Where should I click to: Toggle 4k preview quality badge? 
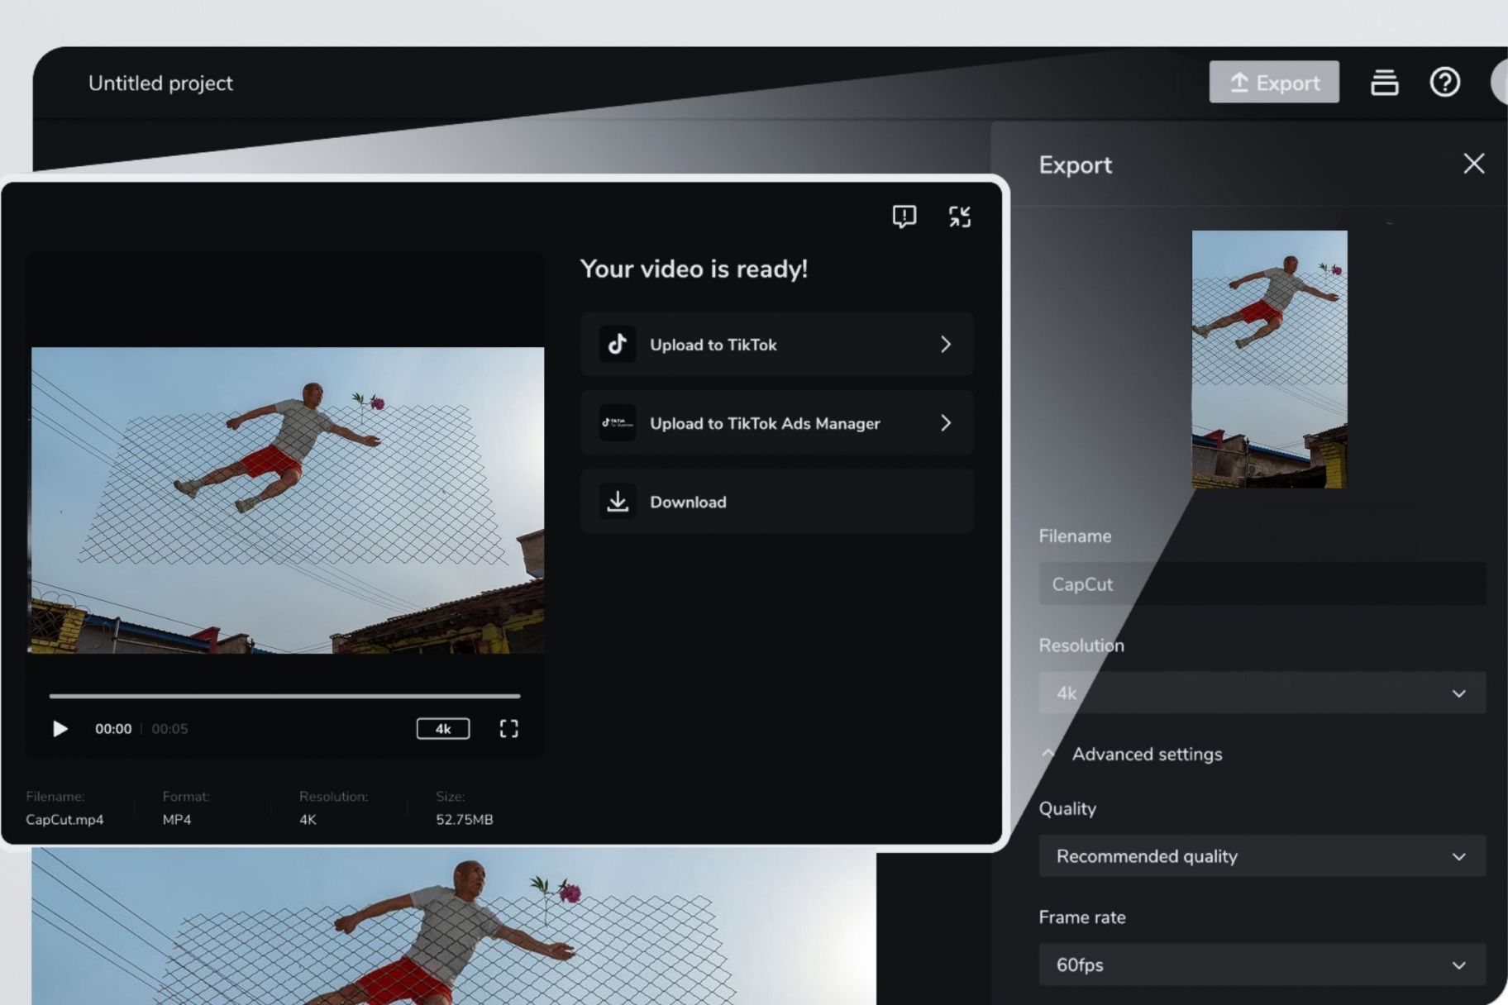442,729
